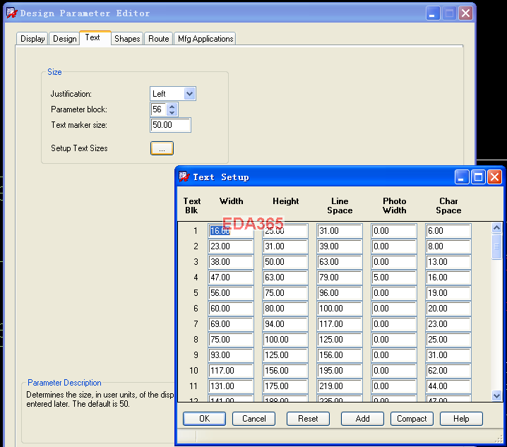Increase the Parameter block value
Viewport: 507px width, 447px height.
172,107
